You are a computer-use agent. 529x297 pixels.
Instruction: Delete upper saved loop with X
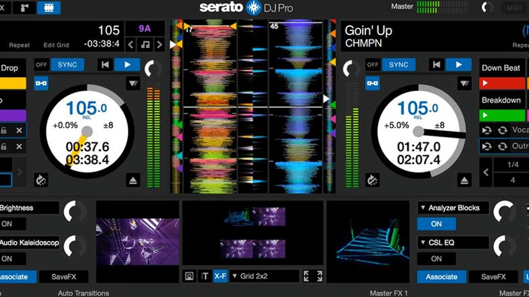tap(19, 130)
